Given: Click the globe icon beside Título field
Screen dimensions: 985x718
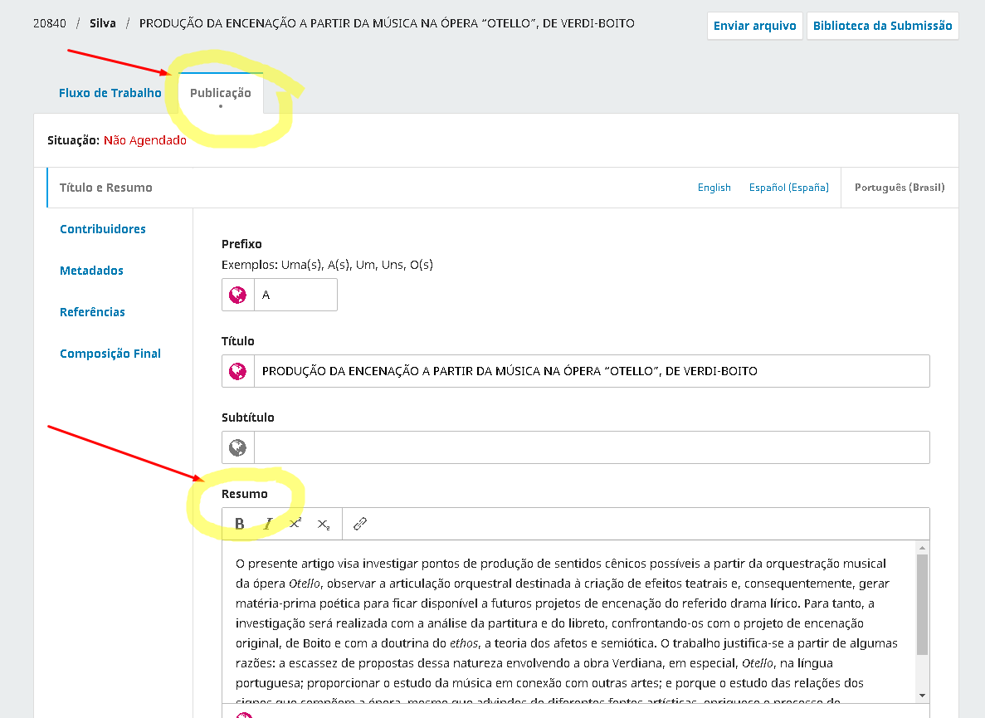Looking at the screenshot, I should pyautogui.click(x=238, y=371).
